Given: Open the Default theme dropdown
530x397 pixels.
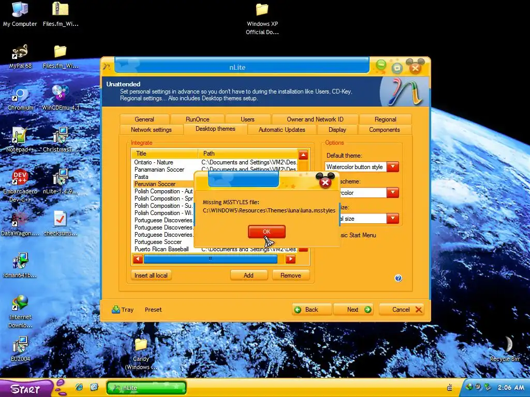Looking at the screenshot, I should 393,167.
